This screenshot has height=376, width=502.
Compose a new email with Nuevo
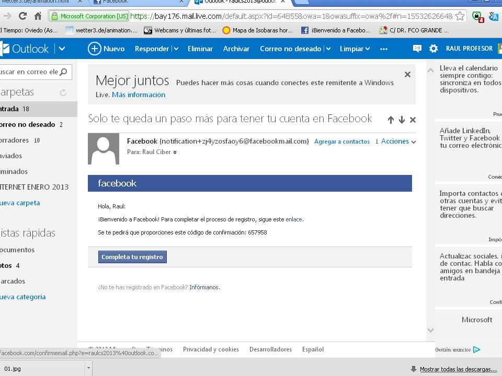point(106,49)
